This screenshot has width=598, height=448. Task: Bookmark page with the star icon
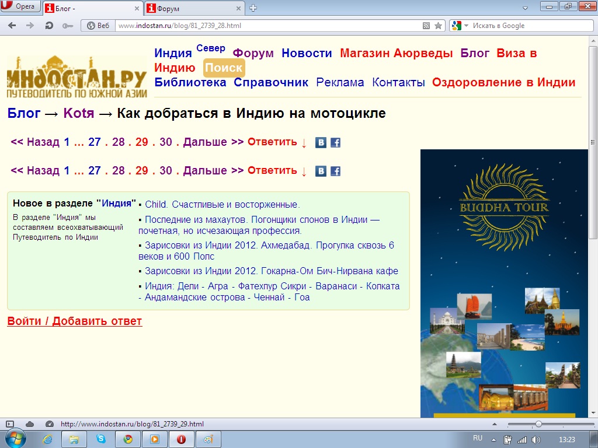point(438,26)
